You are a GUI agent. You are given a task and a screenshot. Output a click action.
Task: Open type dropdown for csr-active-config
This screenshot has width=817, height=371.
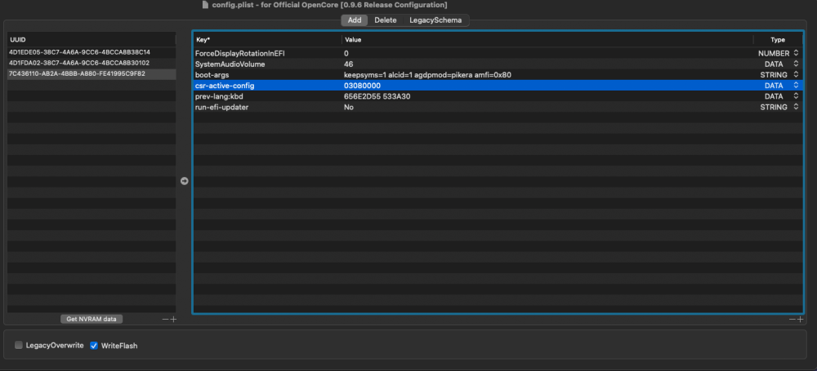click(x=796, y=86)
